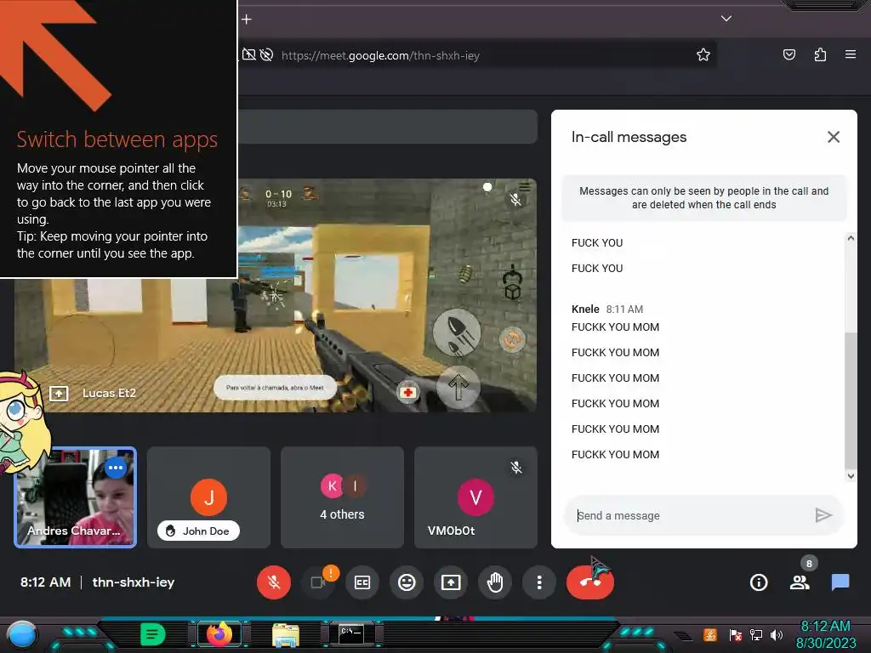Image resolution: width=871 pixels, height=653 pixels.
Task: Open the emoji reactions button
Action: click(407, 582)
